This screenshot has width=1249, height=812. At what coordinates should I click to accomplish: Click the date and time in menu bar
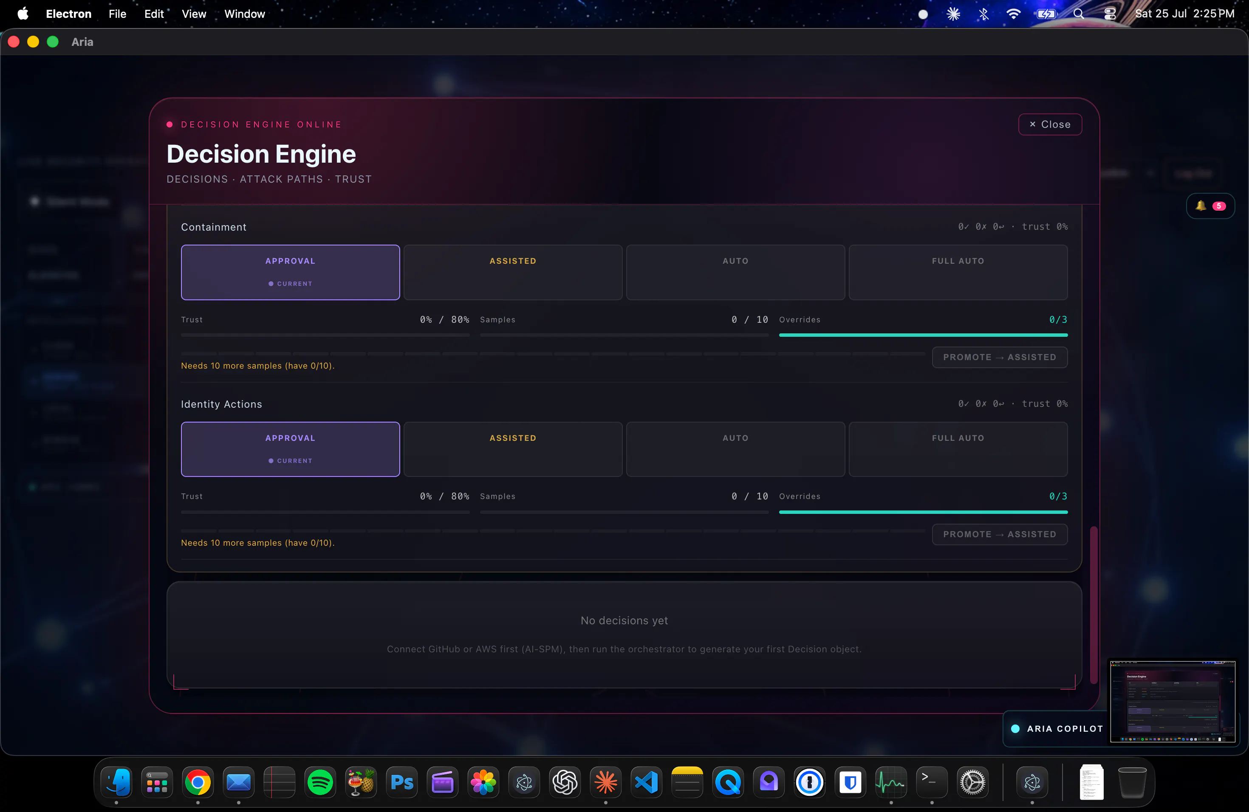[1184, 14]
